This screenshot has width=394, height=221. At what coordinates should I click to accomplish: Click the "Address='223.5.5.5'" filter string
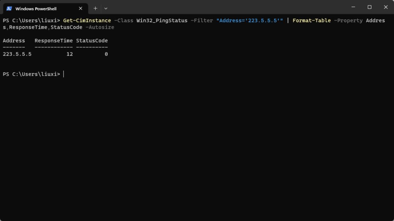[x=250, y=20]
